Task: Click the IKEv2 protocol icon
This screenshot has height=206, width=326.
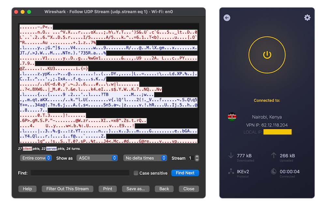Action: click(x=231, y=171)
